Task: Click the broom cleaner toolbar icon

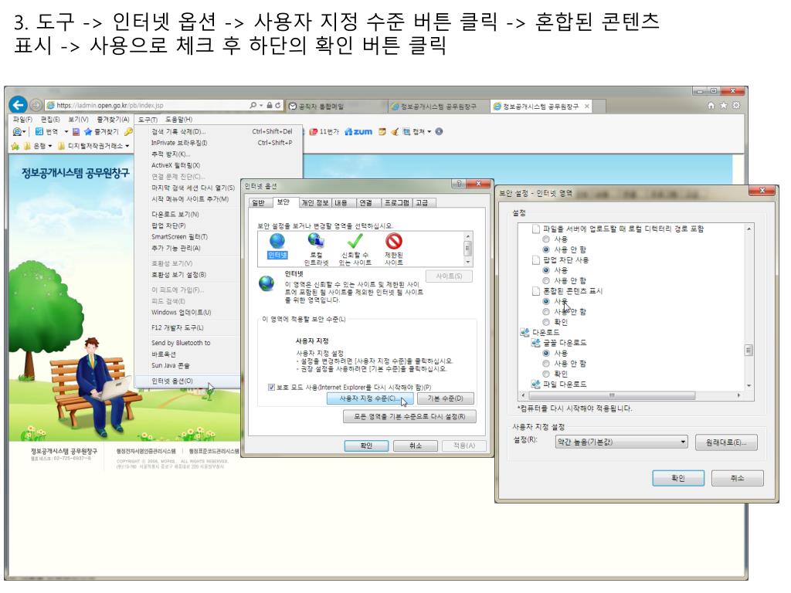Action: 395,131
